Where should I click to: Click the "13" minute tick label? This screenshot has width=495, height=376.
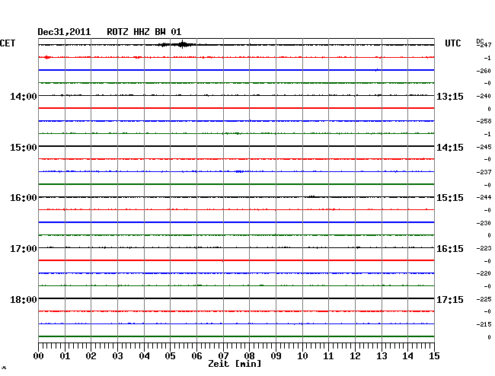point(382,356)
